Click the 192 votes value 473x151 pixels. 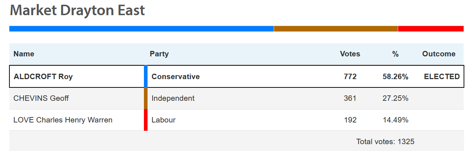coord(350,120)
